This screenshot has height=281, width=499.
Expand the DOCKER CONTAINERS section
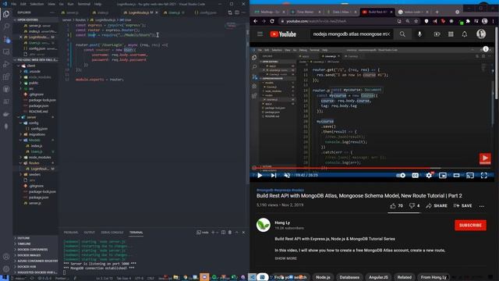pos(36,250)
